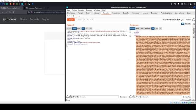The width and height of the screenshot is (196, 110).
Task: Switch to the Comparer tab
Action: pyautogui.click(x=136, y=13)
